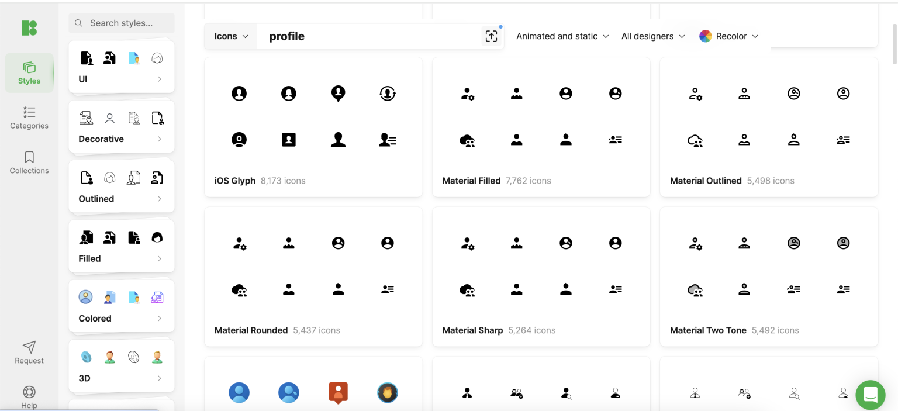Image resolution: width=898 pixels, height=411 pixels.
Task: Open the Recolor color picker
Action: coord(728,36)
